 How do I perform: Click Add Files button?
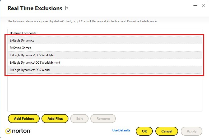[55, 119]
